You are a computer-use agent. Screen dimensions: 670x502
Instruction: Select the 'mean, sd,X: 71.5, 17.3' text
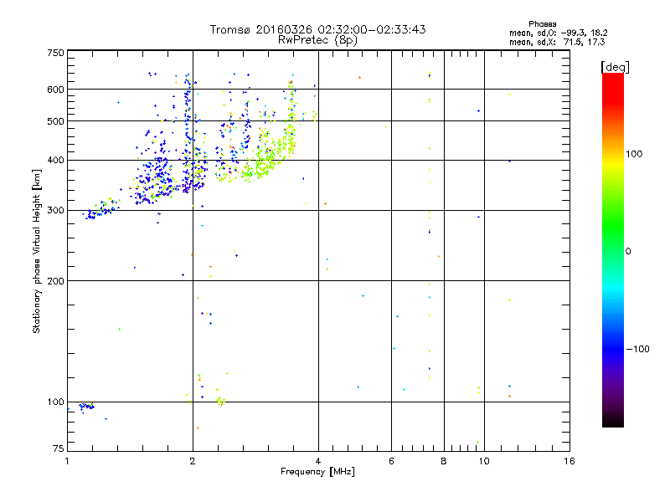pos(557,42)
